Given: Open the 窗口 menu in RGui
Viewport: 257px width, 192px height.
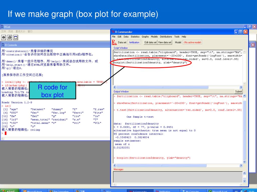Looking at the screenshot, I should [30, 31].
